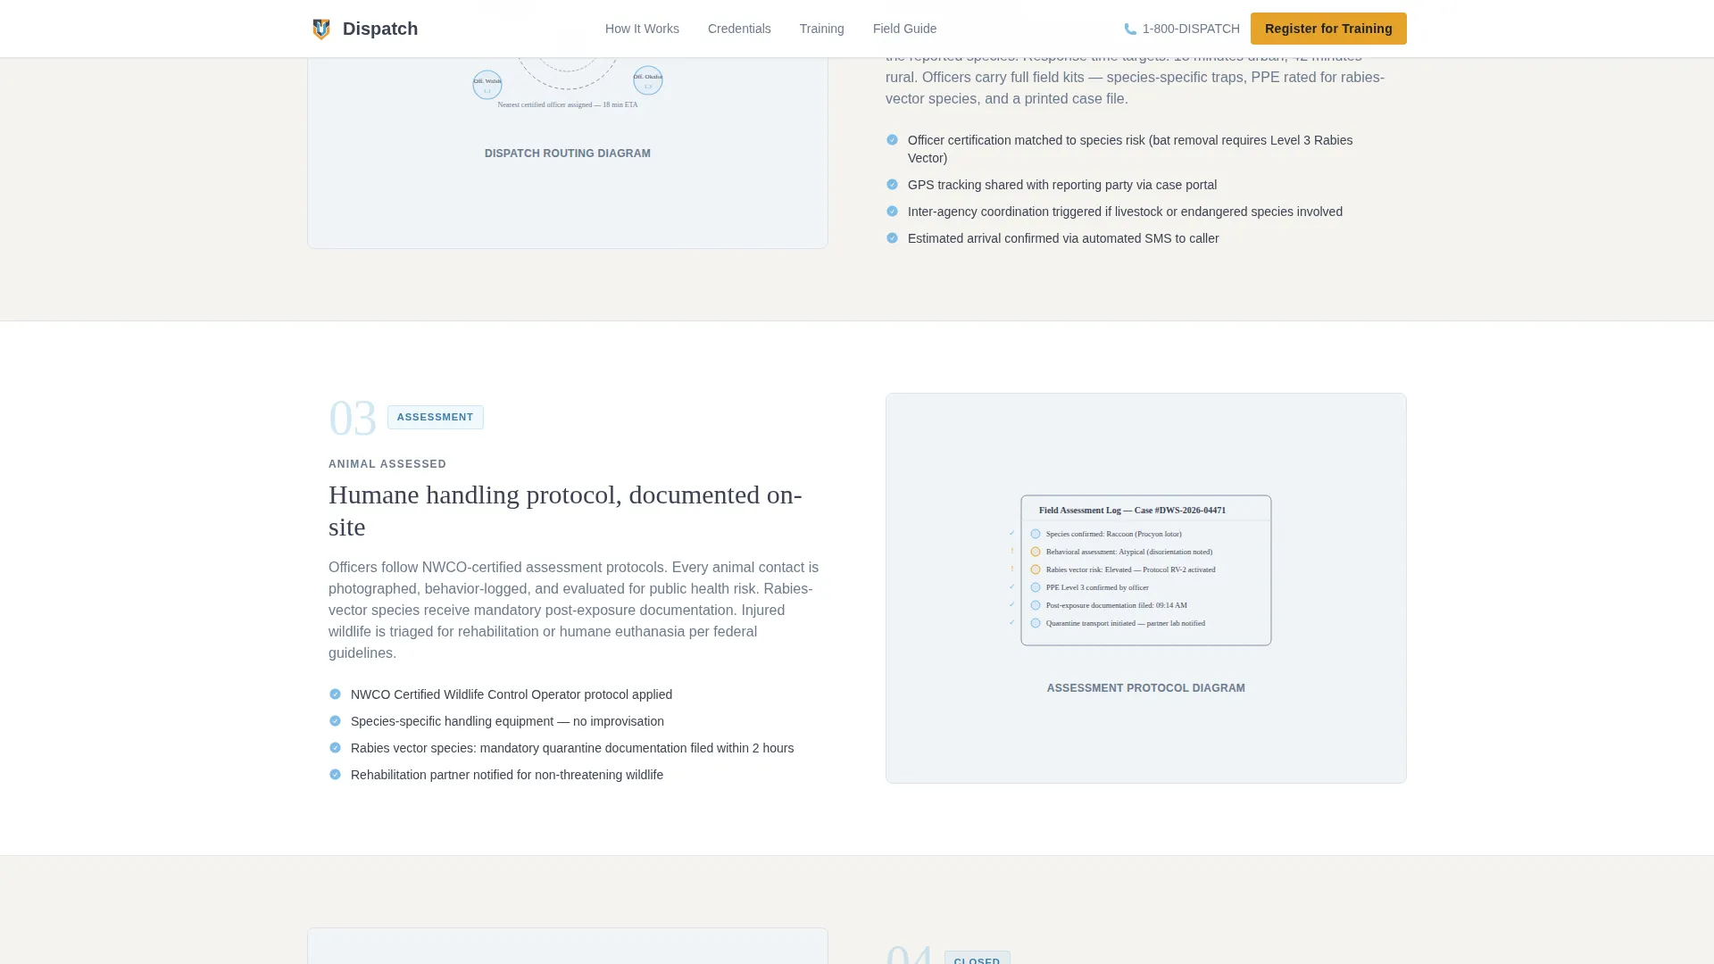This screenshot has width=1714, height=964.
Task: Click orange circle beside 'Rabies vector risk: Elevated'
Action: [x=1036, y=569]
